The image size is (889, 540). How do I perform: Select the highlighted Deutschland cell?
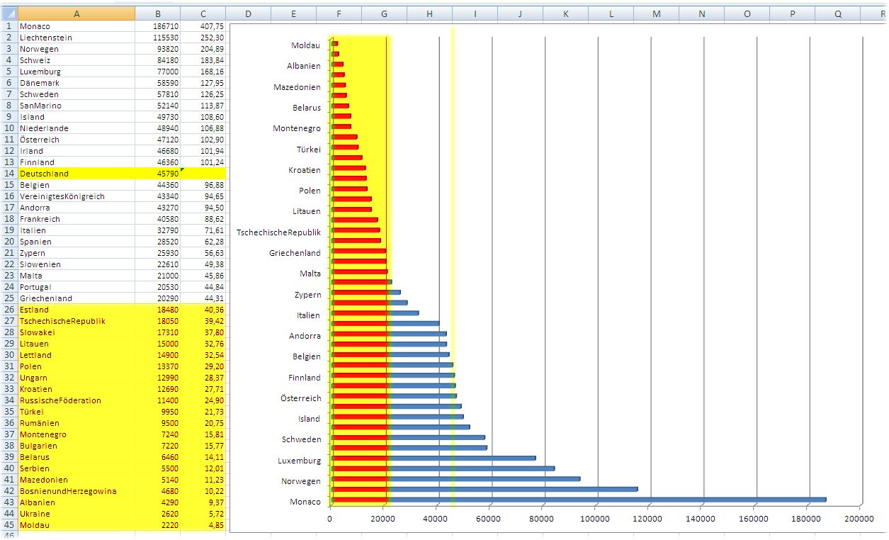coord(77,174)
